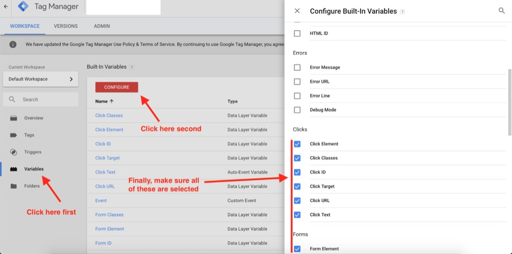Switch to the Versions tab
Image resolution: width=512 pixels, height=254 pixels.
tap(66, 26)
